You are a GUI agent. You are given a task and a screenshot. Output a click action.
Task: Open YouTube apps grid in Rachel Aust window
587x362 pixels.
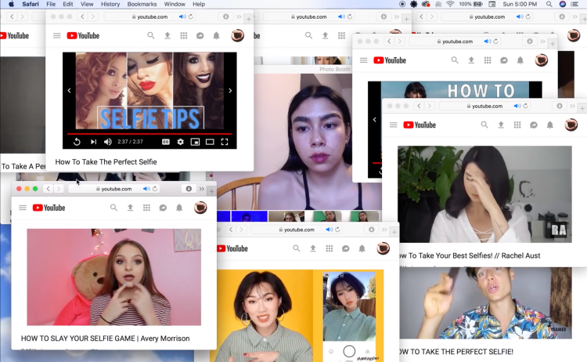coord(517,125)
